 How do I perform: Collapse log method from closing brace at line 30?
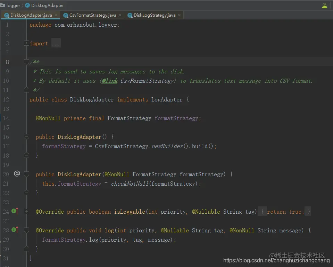pos(26,249)
